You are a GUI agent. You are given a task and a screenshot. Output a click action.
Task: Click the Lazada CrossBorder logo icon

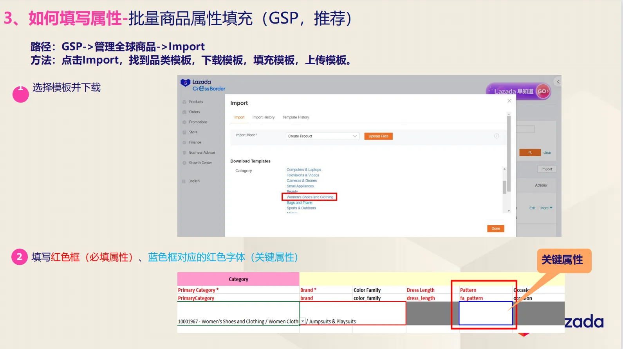[x=185, y=83]
